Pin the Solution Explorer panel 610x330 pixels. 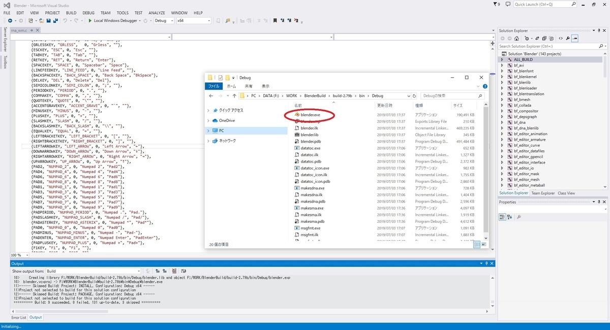coord(600,30)
